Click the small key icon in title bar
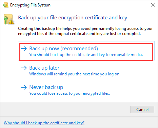Viewport: 158px width, 128px height. tap(6, 5)
